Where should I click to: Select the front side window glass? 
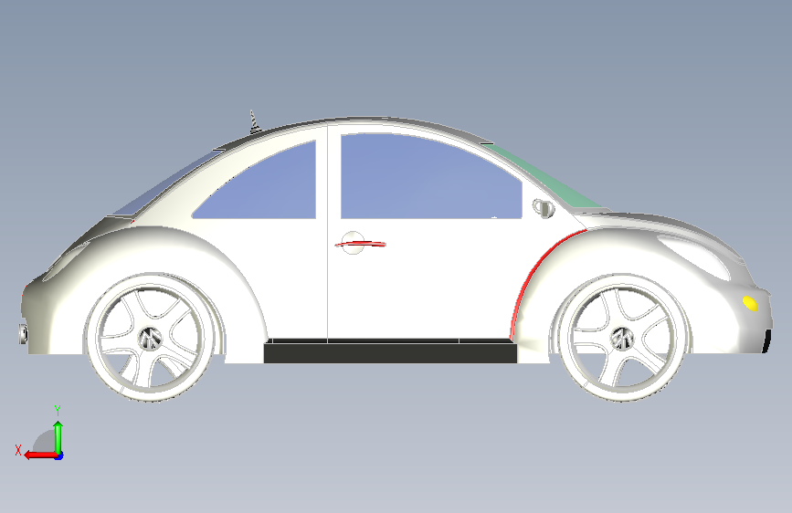[x=429, y=177]
